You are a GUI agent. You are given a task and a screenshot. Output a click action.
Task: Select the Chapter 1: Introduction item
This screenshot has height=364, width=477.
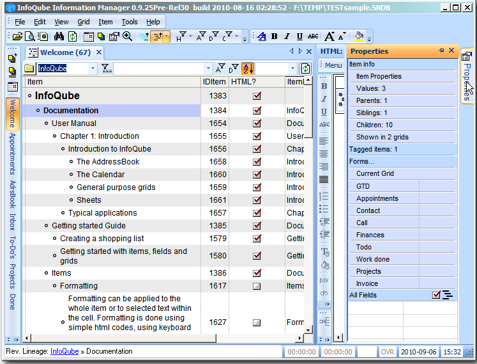99,136
